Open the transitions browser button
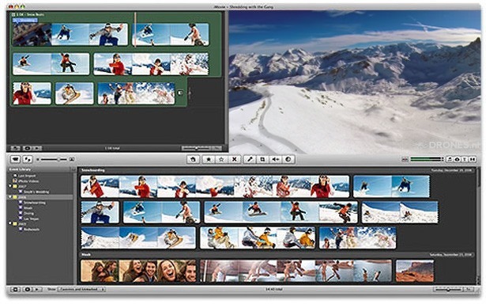Image resolution: width=486 pixels, height=304 pixels. (x=473, y=159)
